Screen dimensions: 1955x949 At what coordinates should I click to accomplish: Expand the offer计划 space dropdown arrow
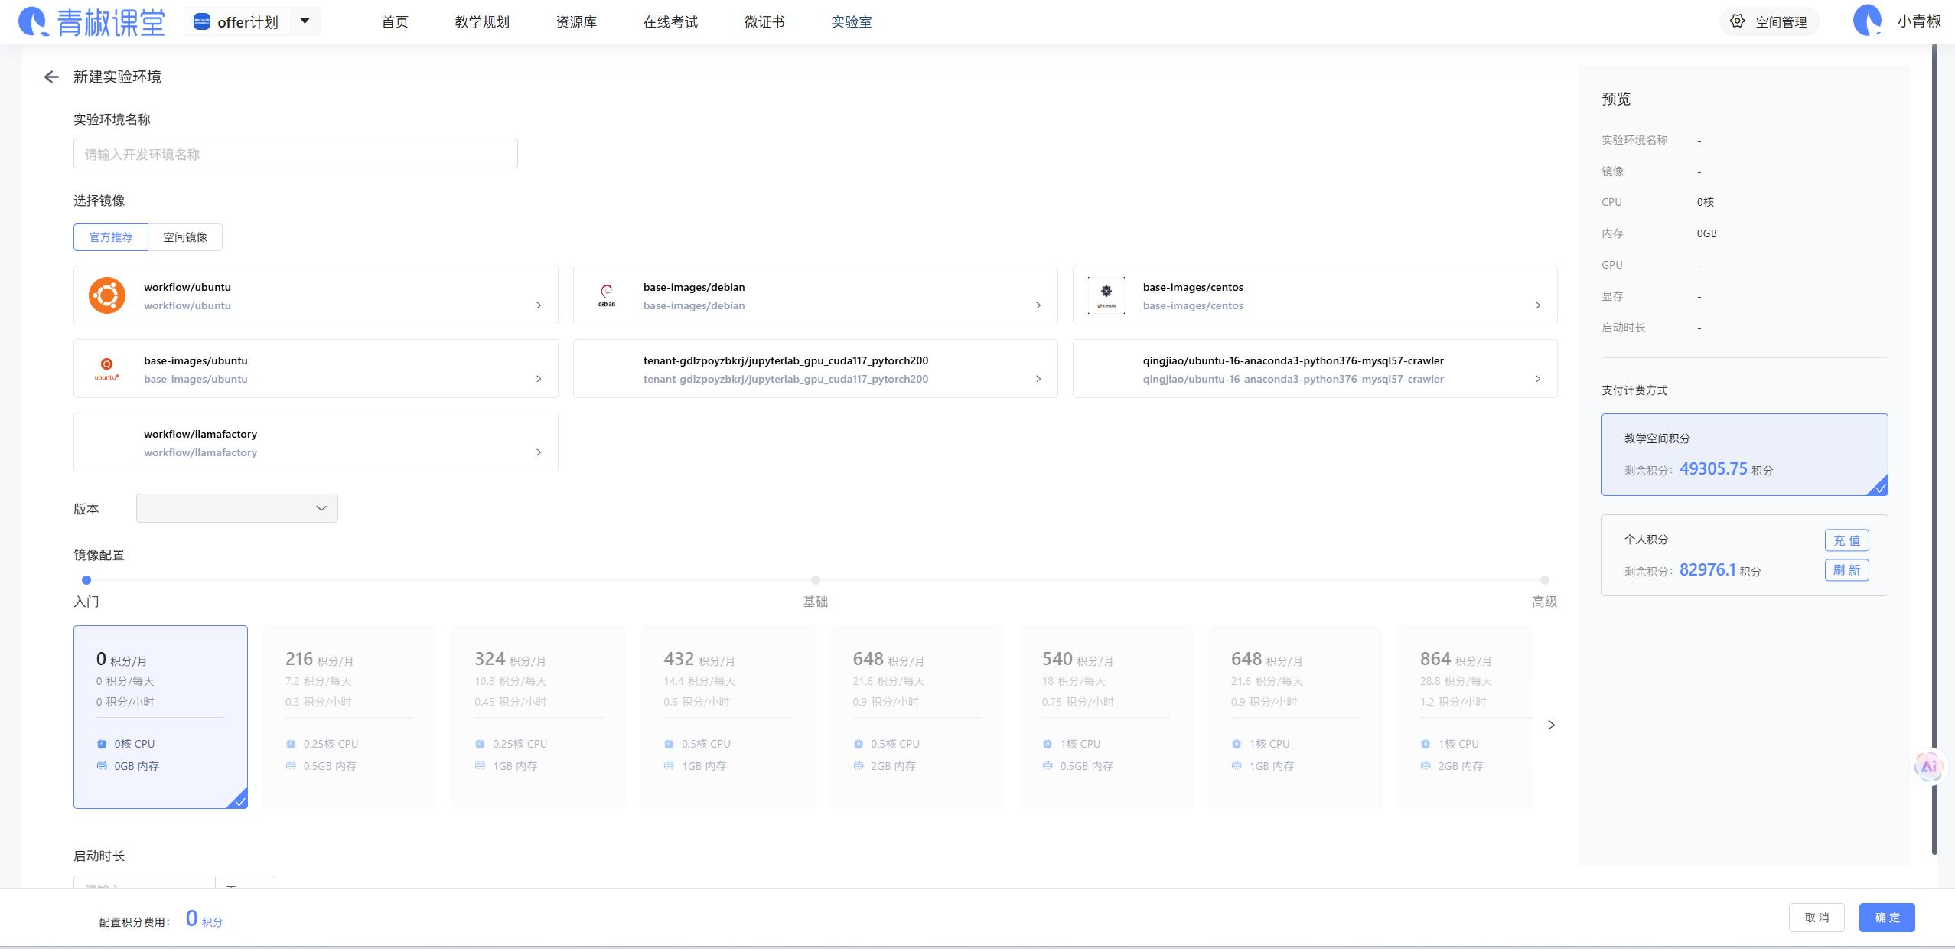[x=305, y=21]
